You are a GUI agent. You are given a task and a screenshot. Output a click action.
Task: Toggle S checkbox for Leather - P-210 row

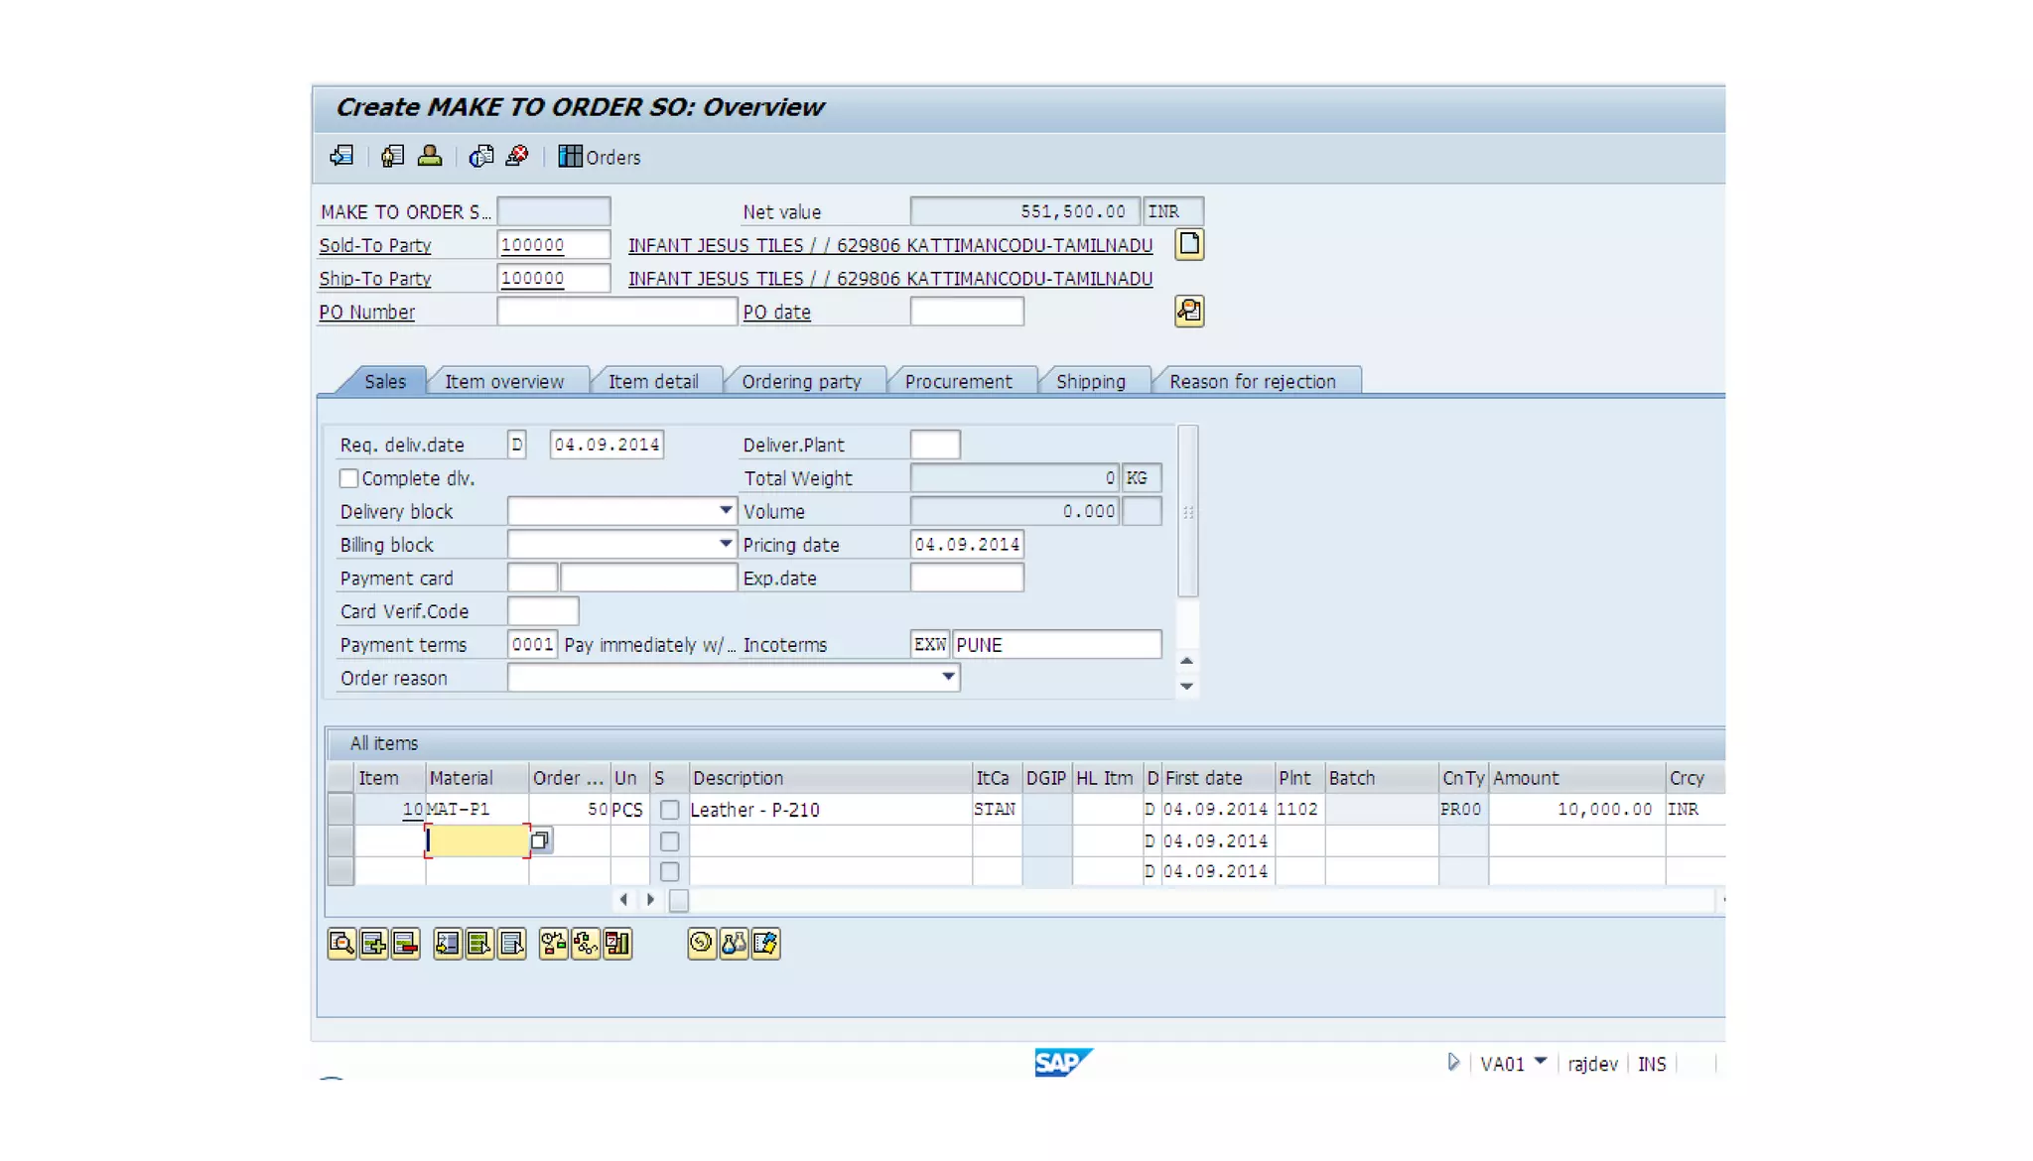[670, 810]
